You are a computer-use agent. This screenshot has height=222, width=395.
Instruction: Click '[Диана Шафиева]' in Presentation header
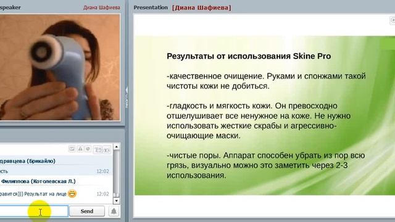point(202,7)
